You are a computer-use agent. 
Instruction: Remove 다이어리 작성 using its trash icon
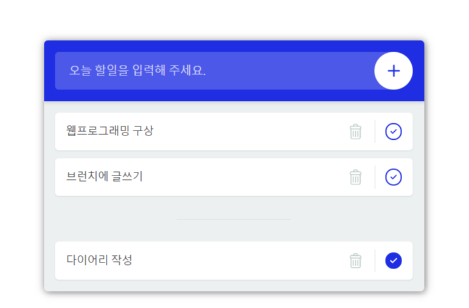(x=355, y=261)
